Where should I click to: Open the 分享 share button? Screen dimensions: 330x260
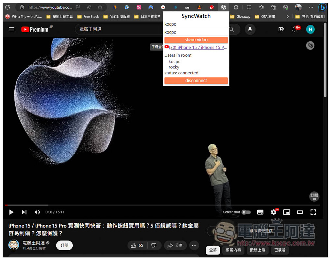pyautogui.click(x=175, y=245)
